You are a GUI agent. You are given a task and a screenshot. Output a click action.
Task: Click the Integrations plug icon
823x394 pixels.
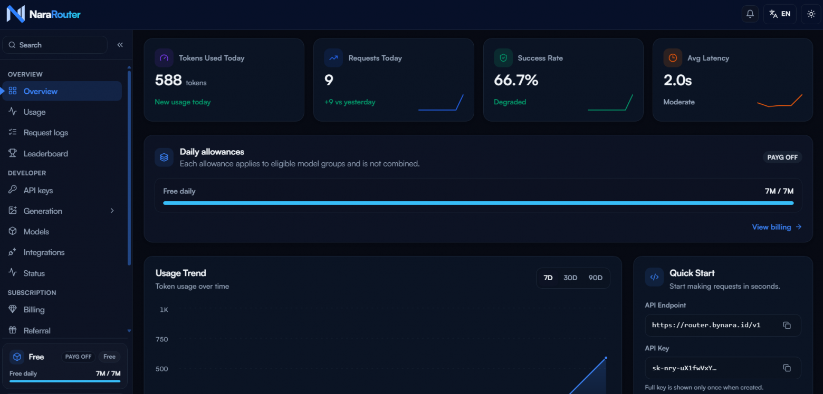tap(13, 252)
